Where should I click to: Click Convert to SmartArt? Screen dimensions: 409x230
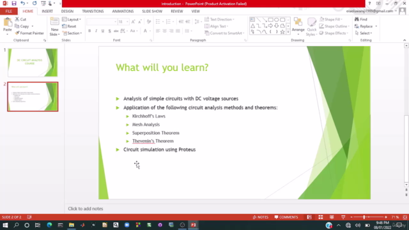(x=224, y=33)
